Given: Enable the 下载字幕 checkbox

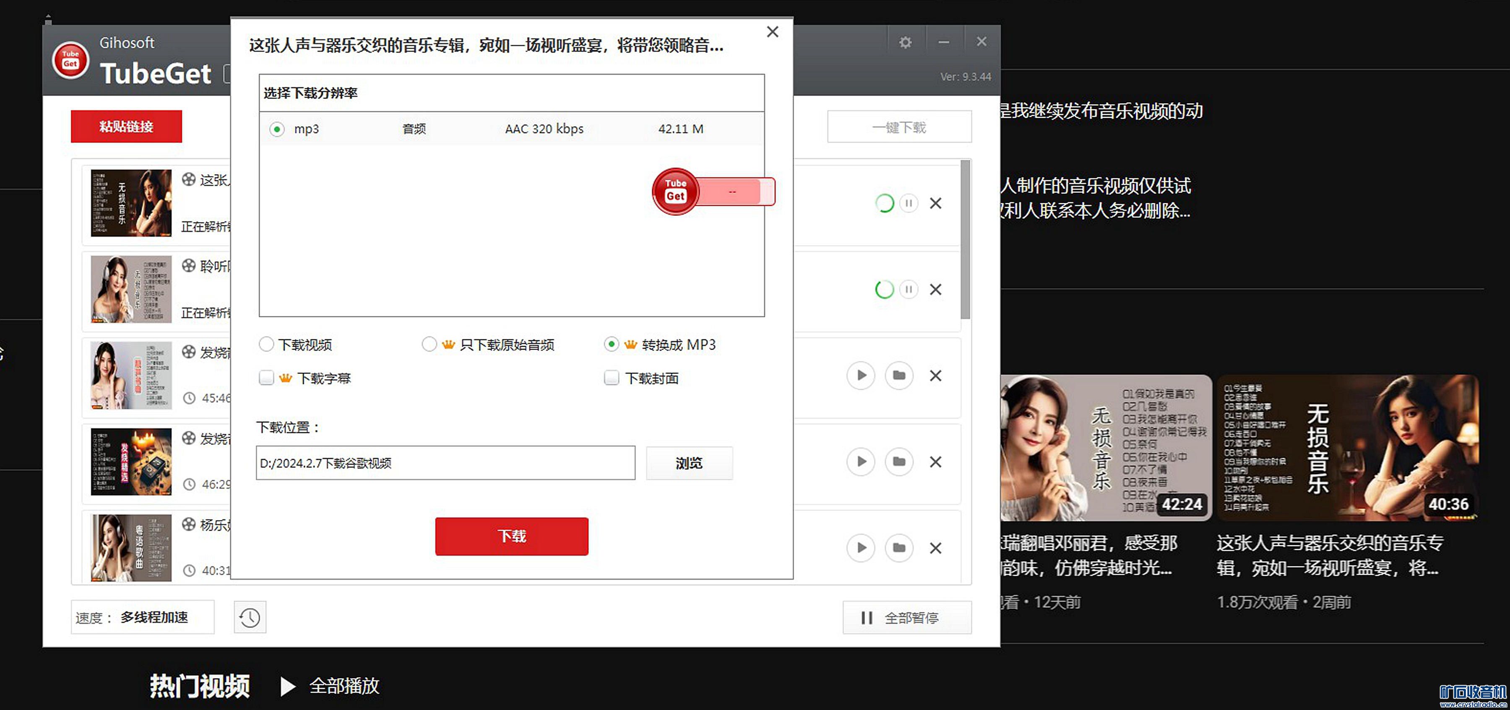Looking at the screenshot, I should 266,378.
